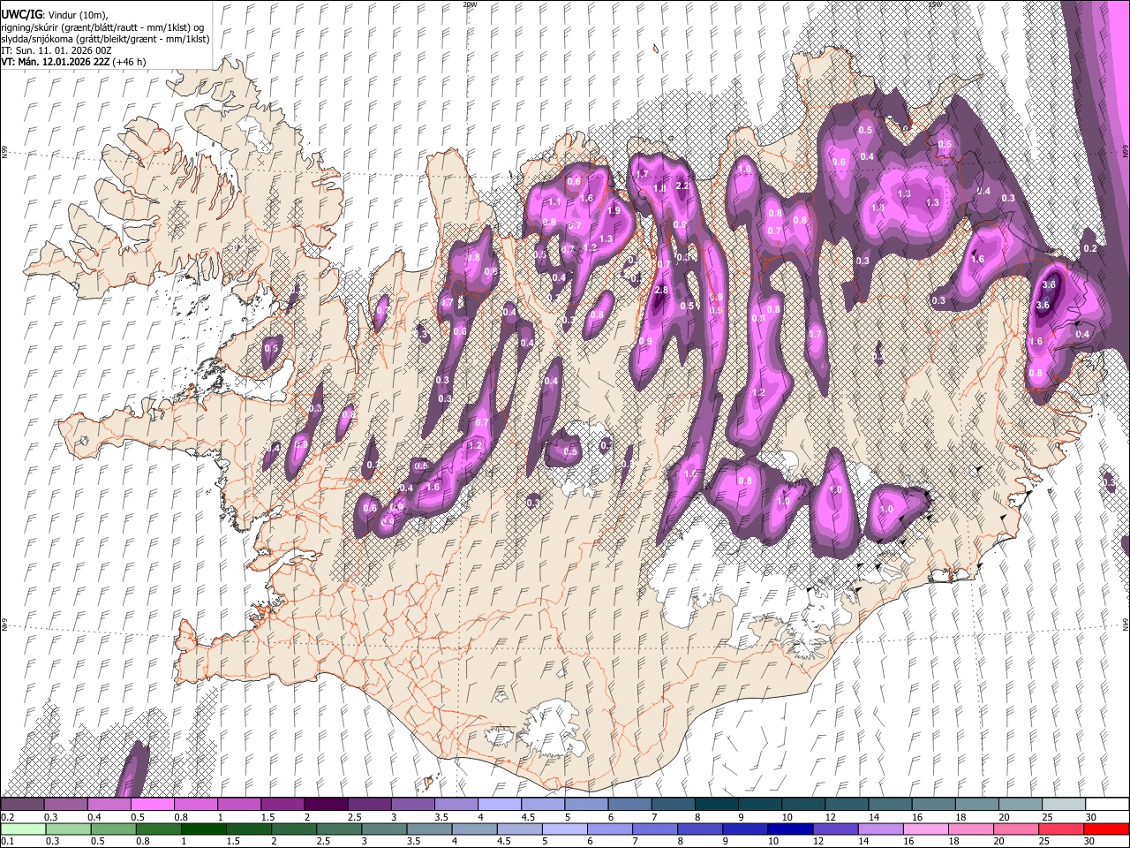
Task: Select the palest green rain swatch starting at 0.1
Action: [x=22, y=829]
